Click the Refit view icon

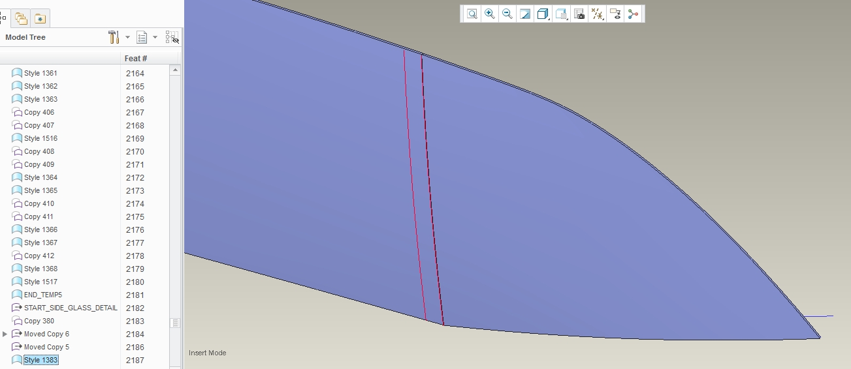(x=472, y=14)
